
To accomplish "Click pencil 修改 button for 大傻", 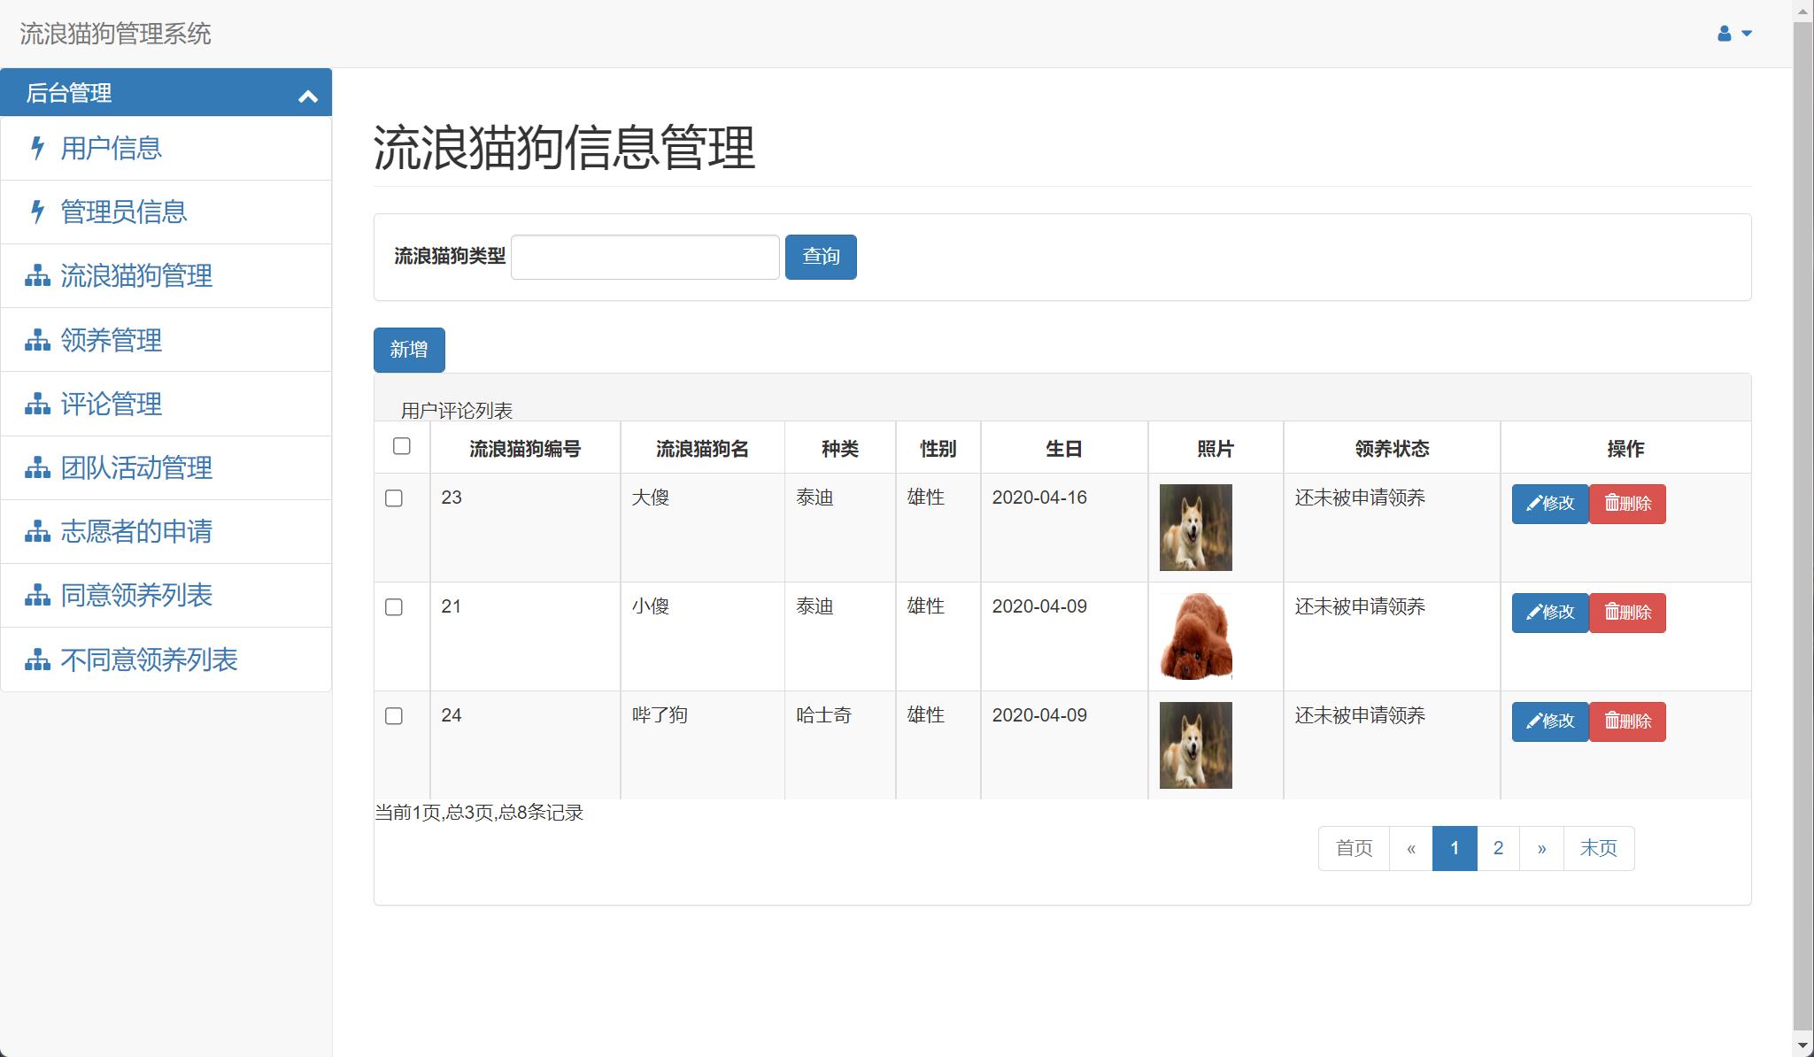I will (x=1549, y=504).
